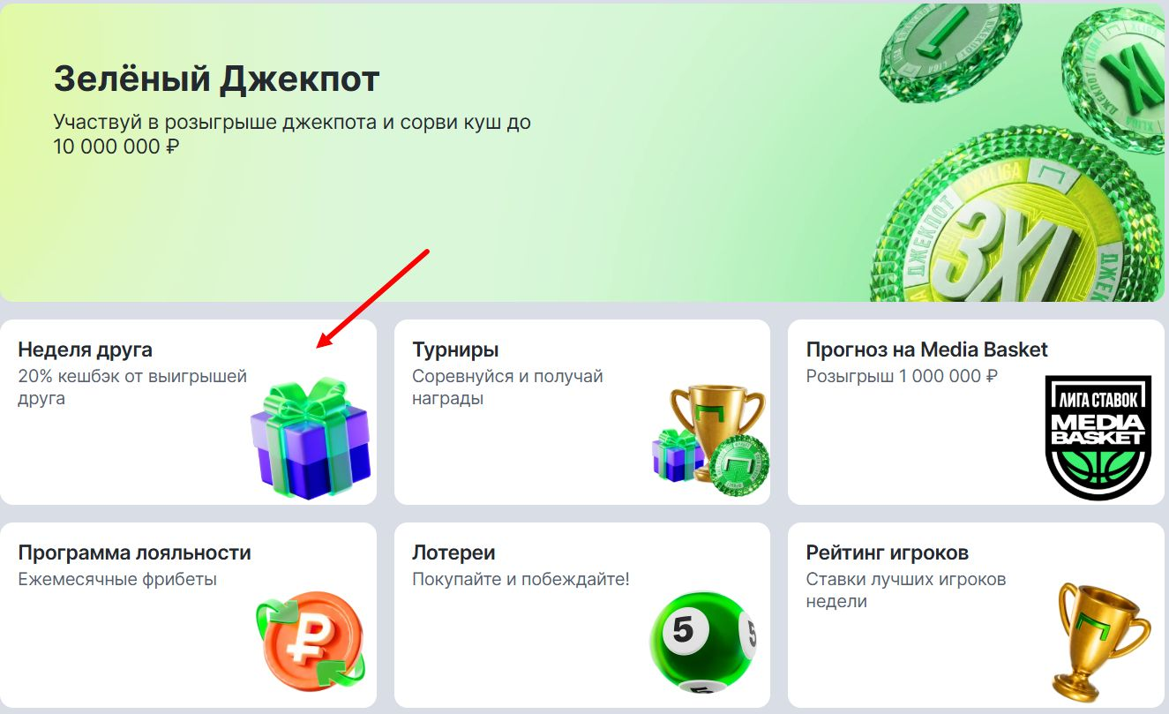This screenshot has width=1169, height=714.
Task: Click the Зелёный Джекпот banner title
Action: (216, 79)
